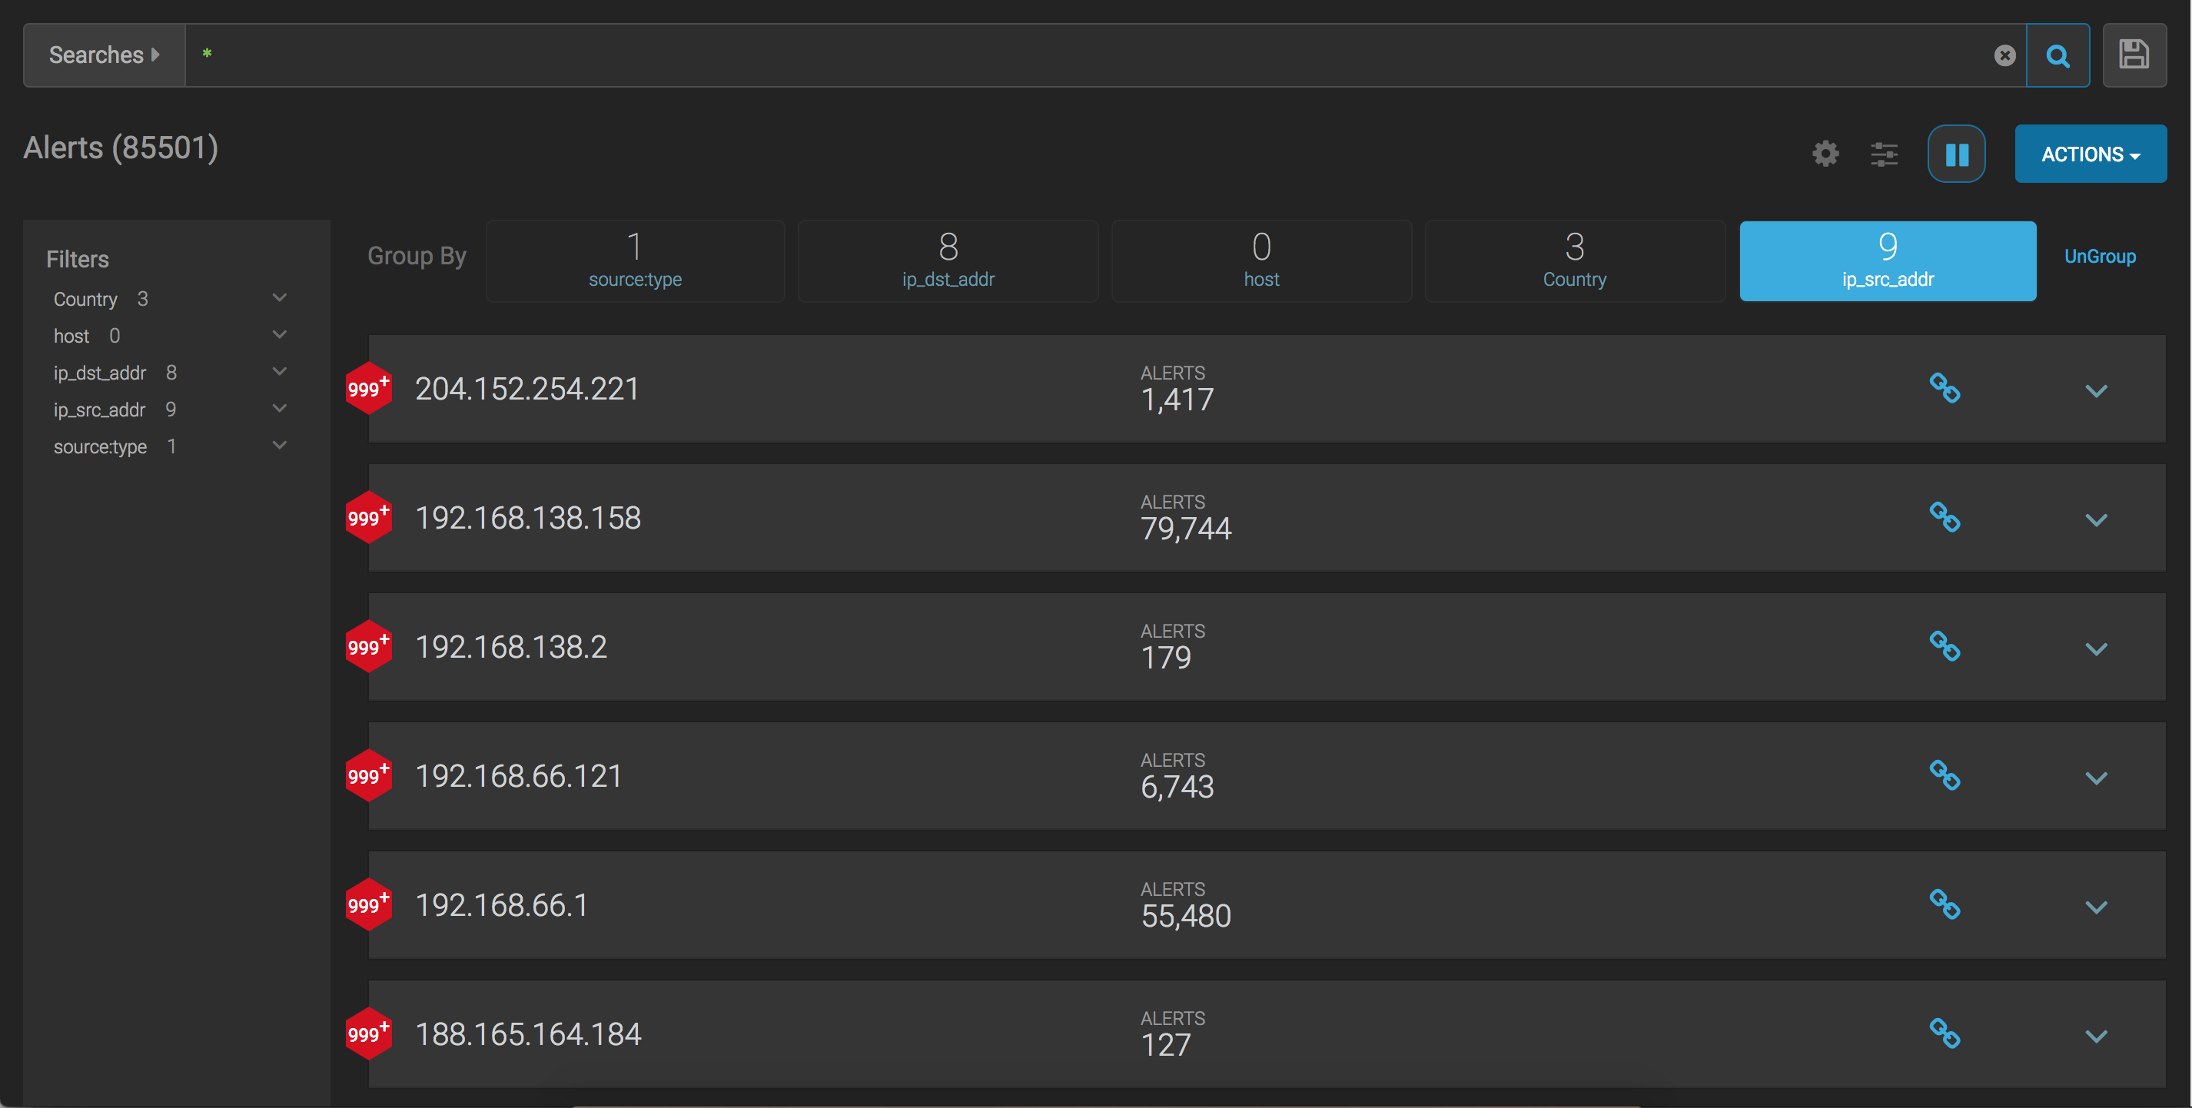
Task: Clear the search query with the X icon
Action: [x=2004, y=56]
